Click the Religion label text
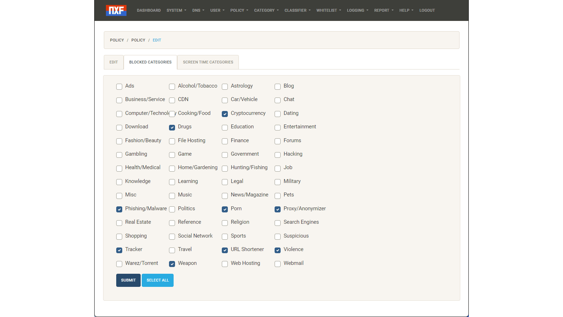This screenshot has width=563, height=317. point(240,222)
